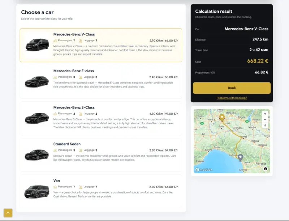Click the Mercedes-Benz V-Class title in car list

(x=74, y=34)
